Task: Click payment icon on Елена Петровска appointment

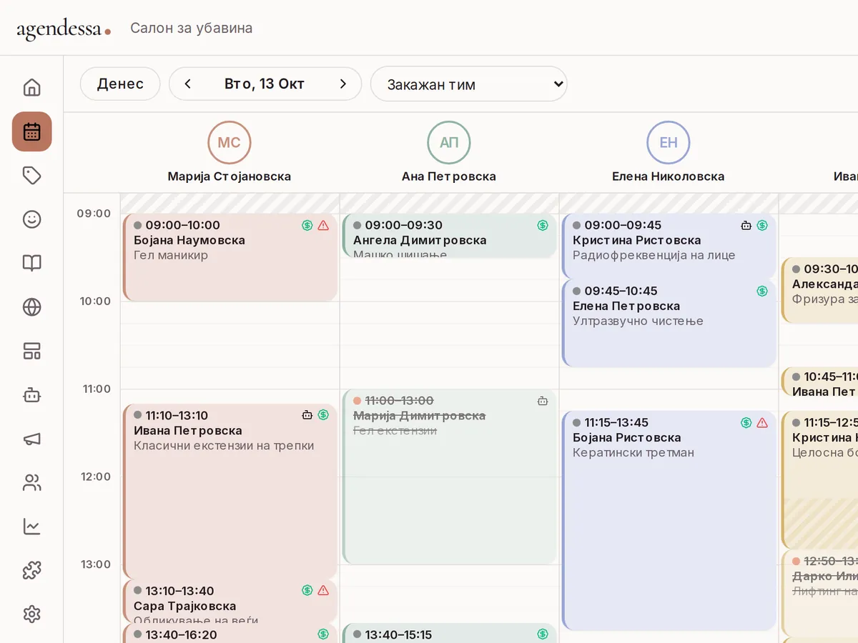Action: [762, 291]
